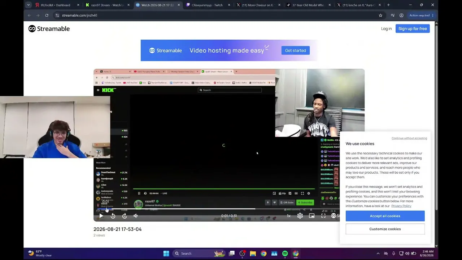Click Sign up for free button
This screenshot has height=260, width=462.
[x=413, y=29]
